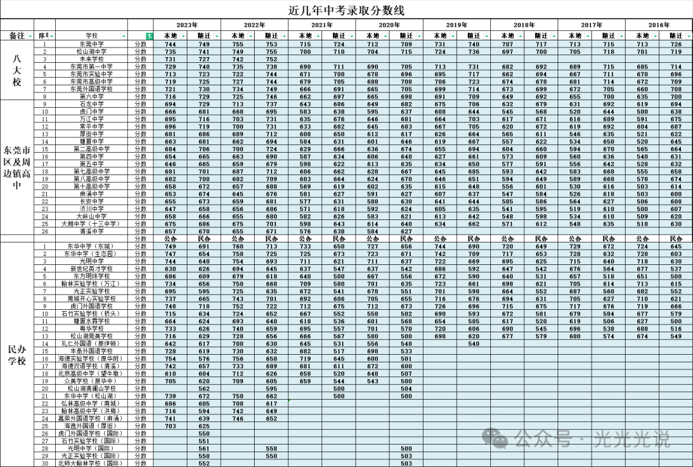Open the 2019年 随迁 filter dropdown
This screenshot has width=693, height=467.
[486, 36]
